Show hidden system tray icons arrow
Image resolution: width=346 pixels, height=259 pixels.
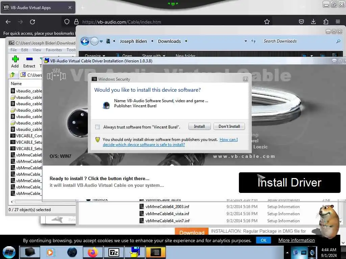pos(287,253)
